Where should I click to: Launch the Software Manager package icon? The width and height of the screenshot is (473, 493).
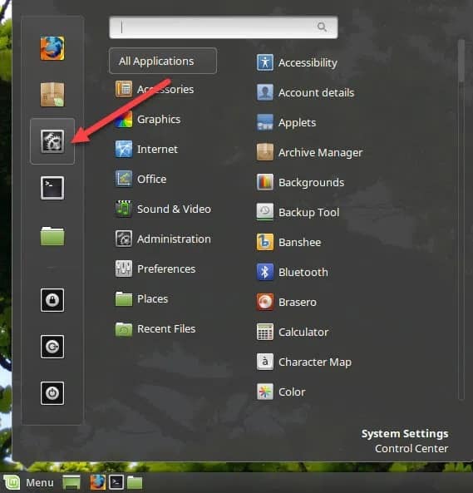(52, 94)
